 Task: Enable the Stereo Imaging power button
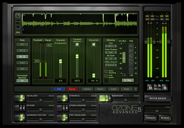64,108
